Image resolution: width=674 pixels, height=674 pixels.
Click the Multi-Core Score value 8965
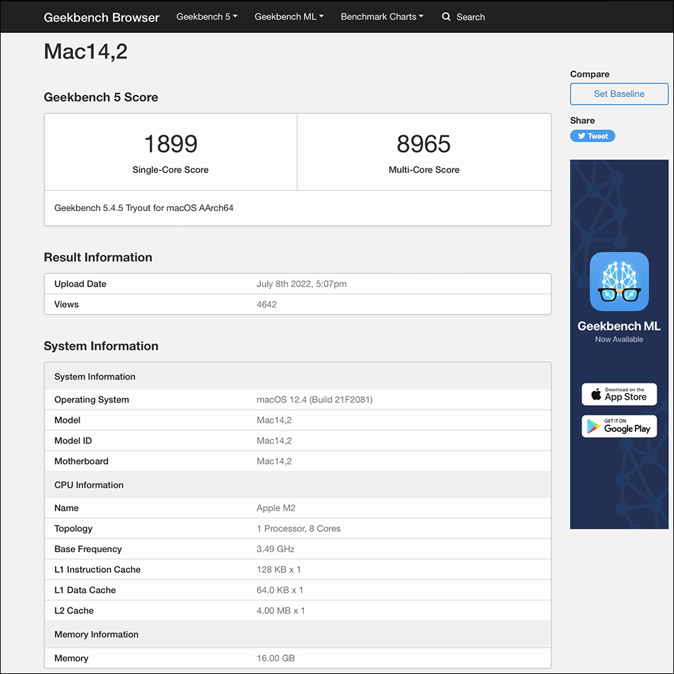[x=423, y=144]
